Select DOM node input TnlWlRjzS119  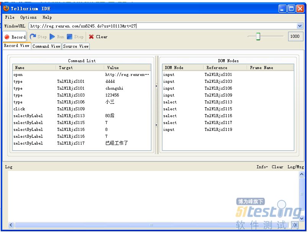228,129
